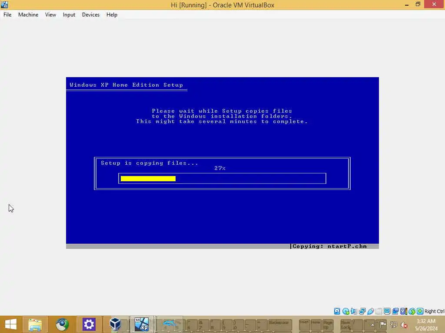Open the Devices menu

point(90,15)
